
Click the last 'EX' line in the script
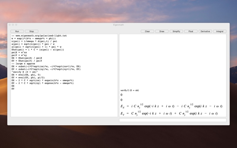(x=13, y=86)
